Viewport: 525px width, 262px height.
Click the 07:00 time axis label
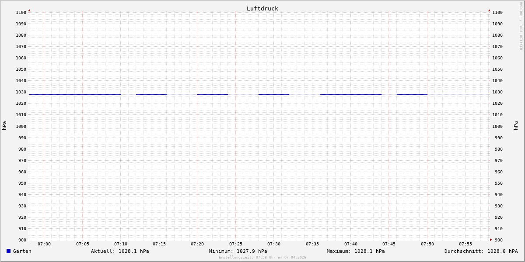tap(44, 244)
